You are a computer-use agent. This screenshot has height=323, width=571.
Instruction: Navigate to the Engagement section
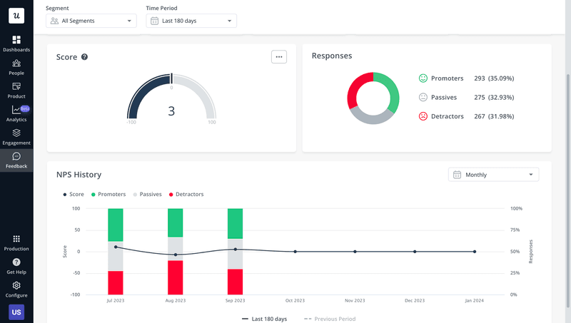[16, 136]
